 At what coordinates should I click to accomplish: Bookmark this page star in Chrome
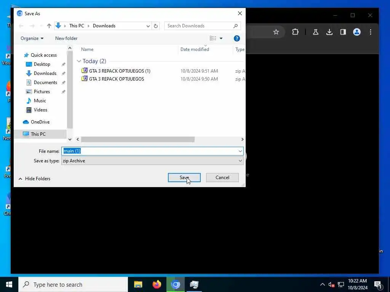coord(276,32)
